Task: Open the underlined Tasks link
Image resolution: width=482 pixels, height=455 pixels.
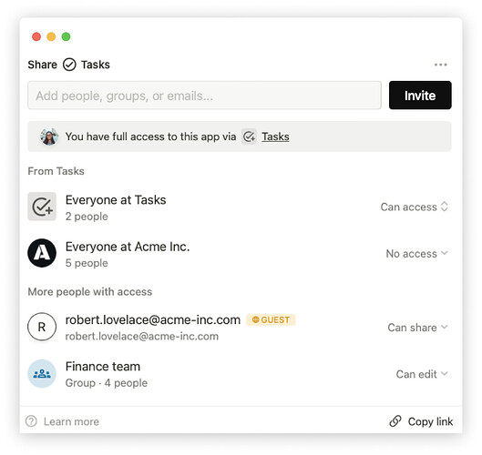Action: tap(275, 136)
